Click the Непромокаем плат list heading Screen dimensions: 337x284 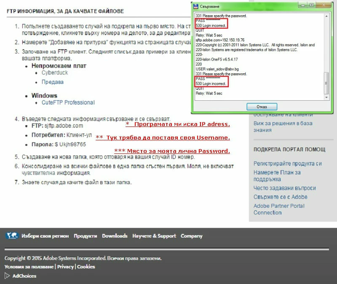[59, 66]
